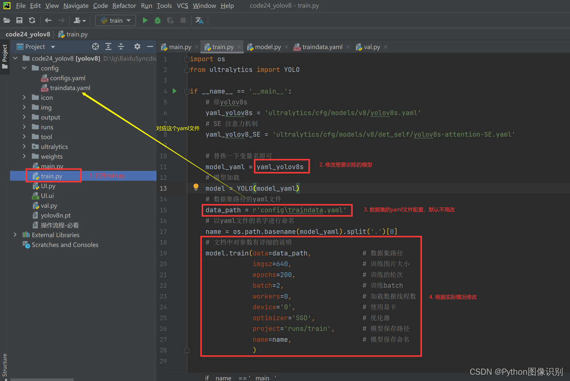Click train.py breadcrumb in navigation bar
The height and width of the screenshot is (381, 570).
click(x=73, y=34)
